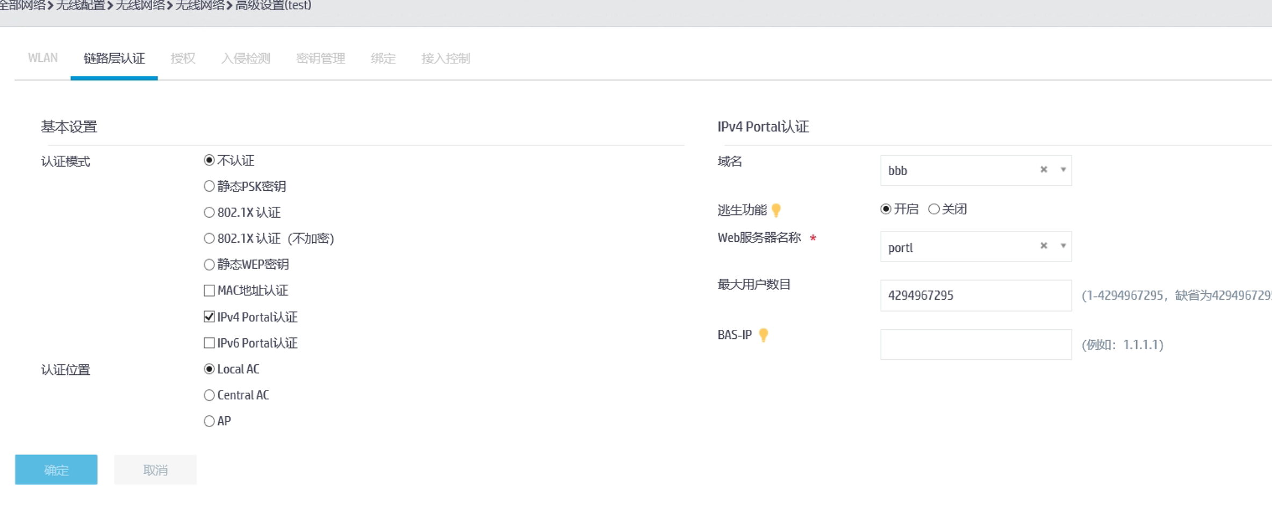The height and width of the screenshot is (520, 1272).
Task: Click the 确定 button
Action: (x=56, y=470)
